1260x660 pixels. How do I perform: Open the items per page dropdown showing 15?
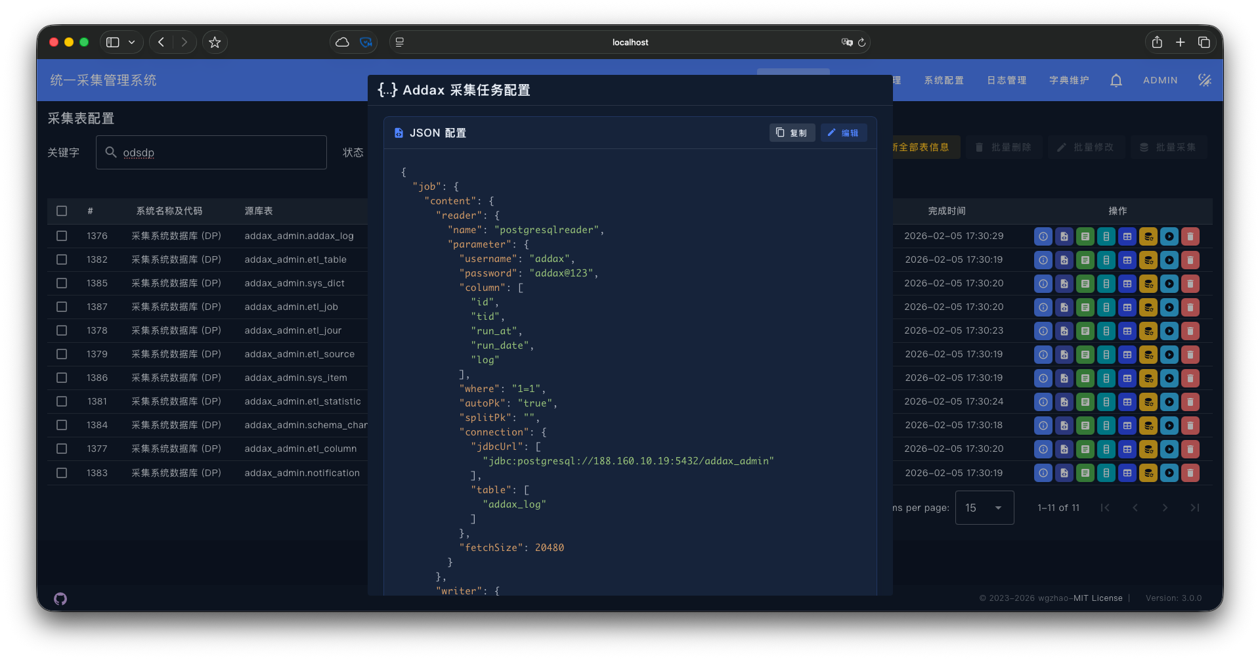(984, 508)
